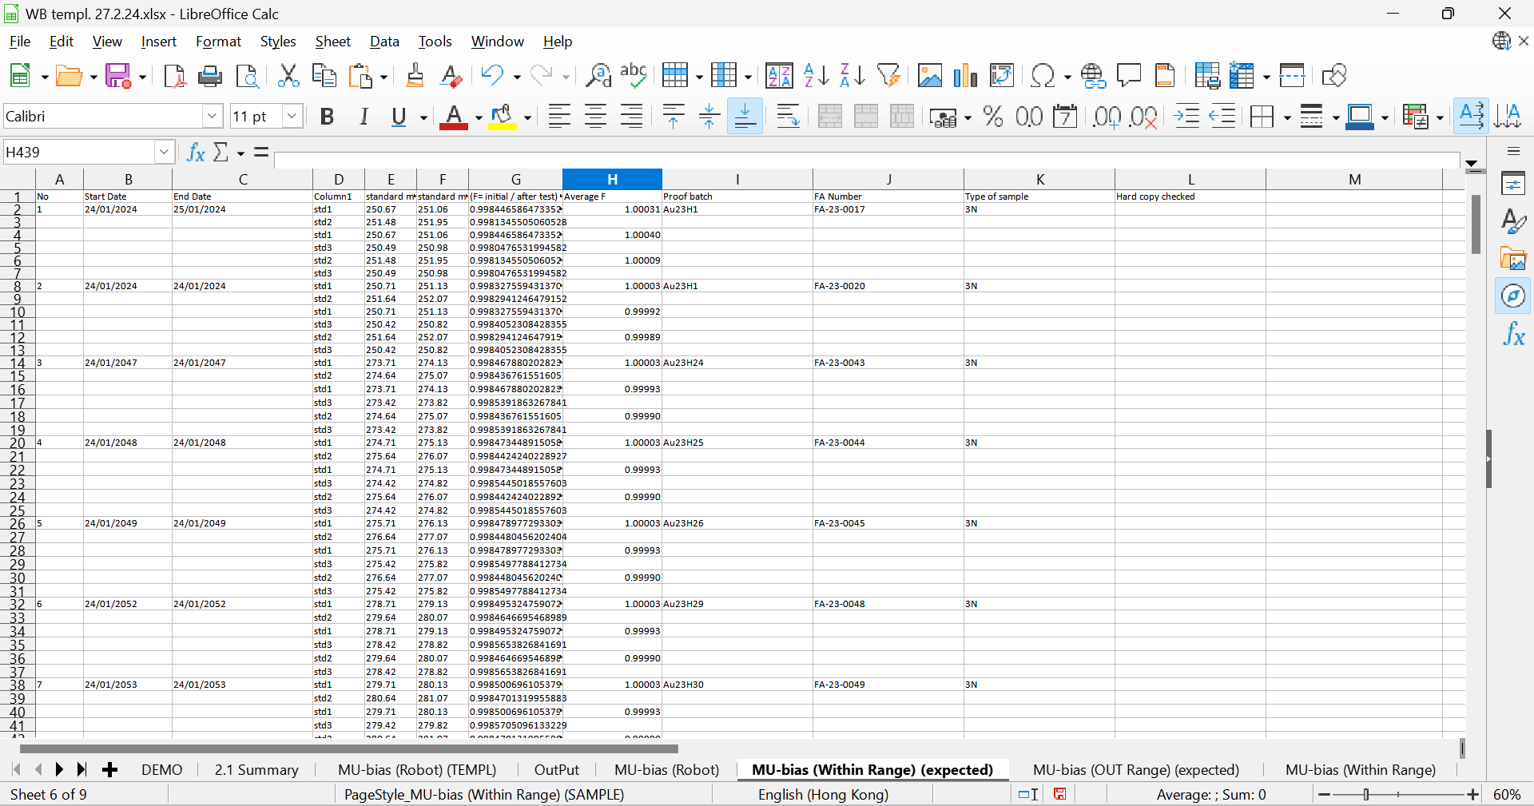Click the Copy icon
This screenshot has width=1534, height=806.
point(324,76)
